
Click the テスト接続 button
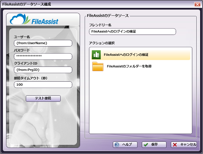point(43,98)
